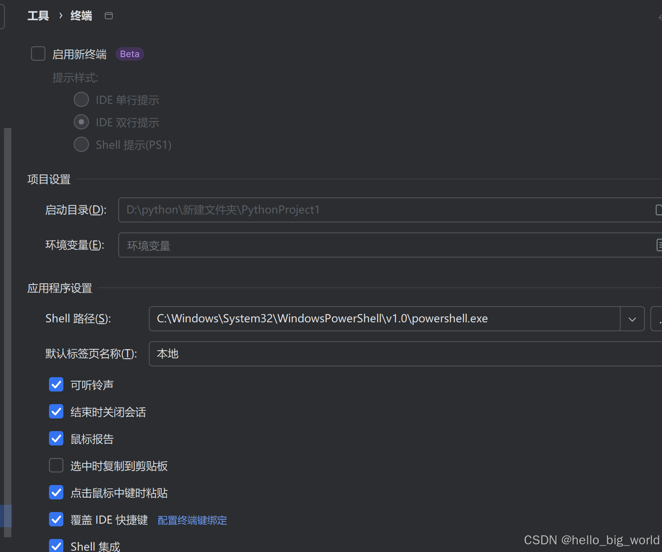Enable the 启用新终端 Beta checkbox
The width and height of the screenshot is (662, 552).
point(38,53)
